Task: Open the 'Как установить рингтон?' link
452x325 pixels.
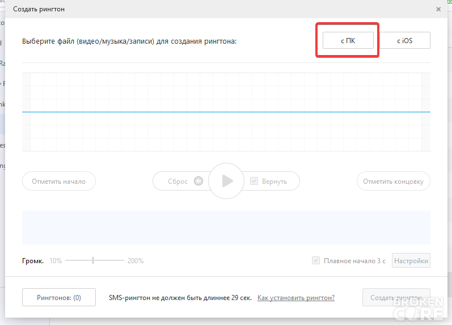Action: (296, 298)
